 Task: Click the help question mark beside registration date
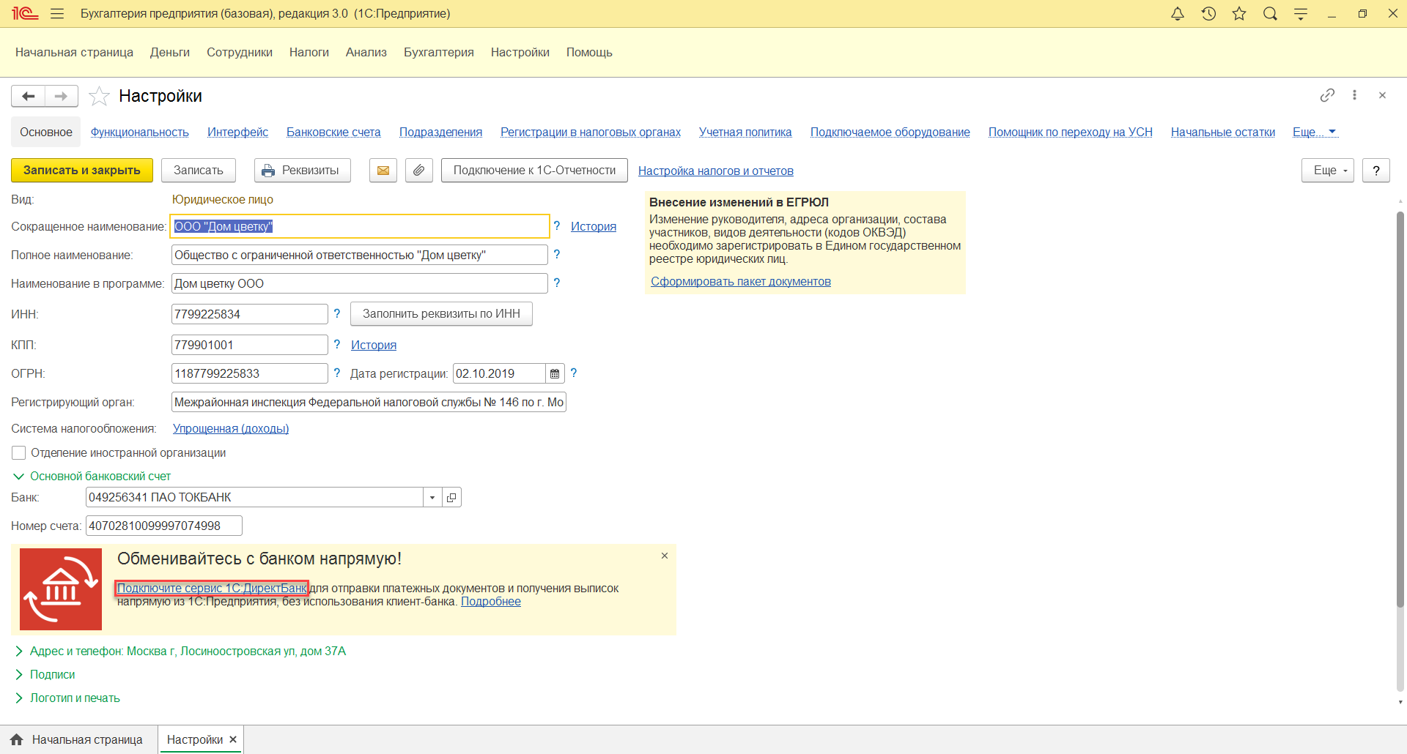click(x=574, y=373)
